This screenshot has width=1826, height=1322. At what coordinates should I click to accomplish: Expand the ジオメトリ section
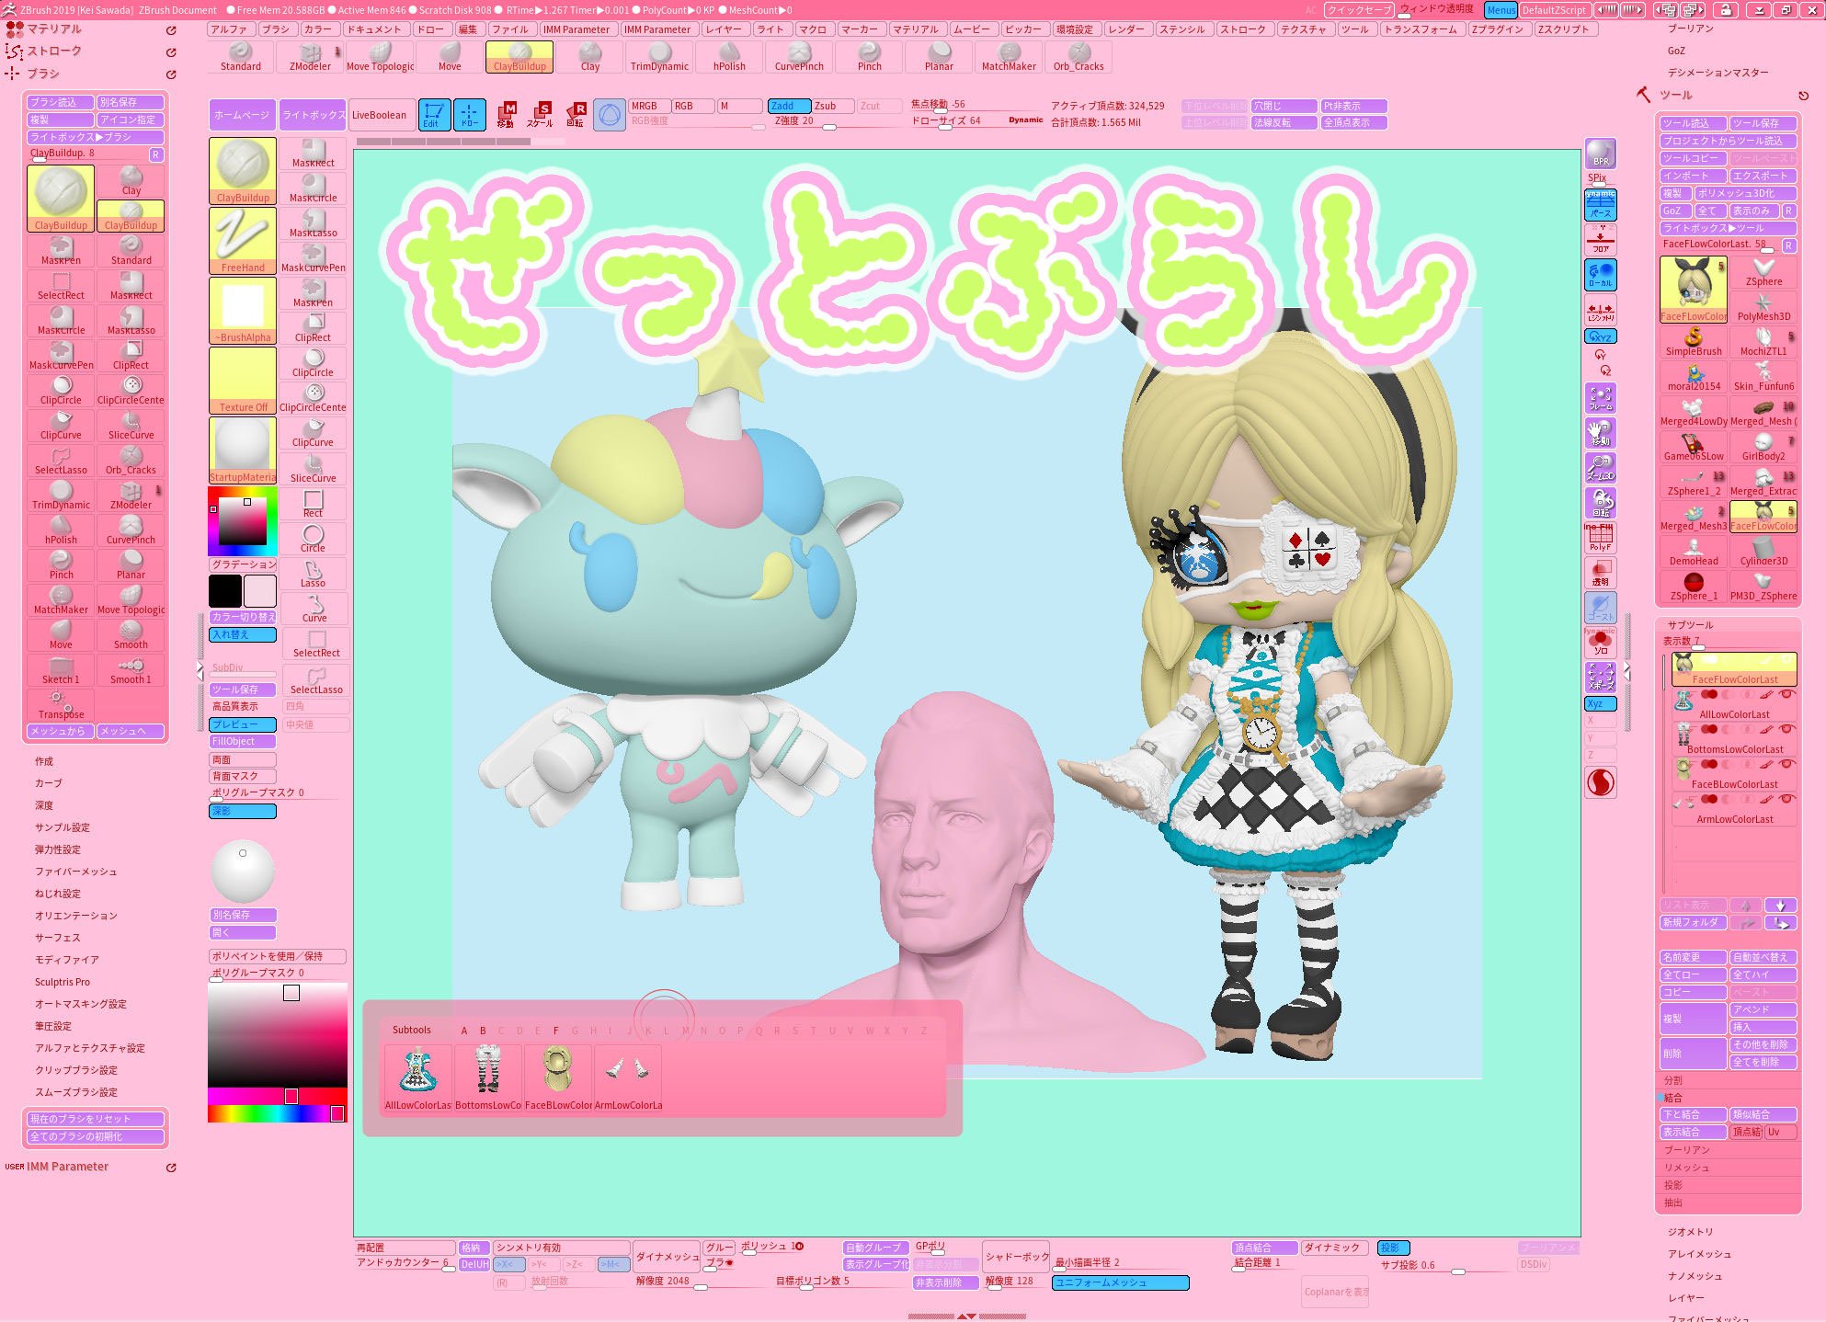1690,1232
